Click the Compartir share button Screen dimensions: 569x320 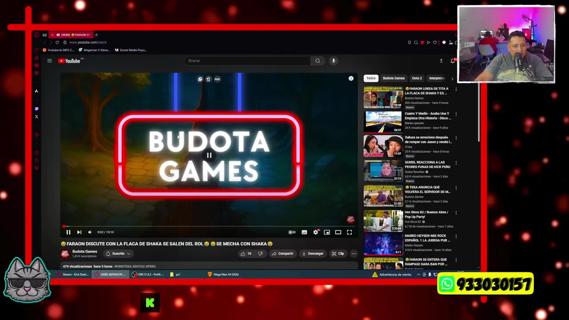coord(283,254)
